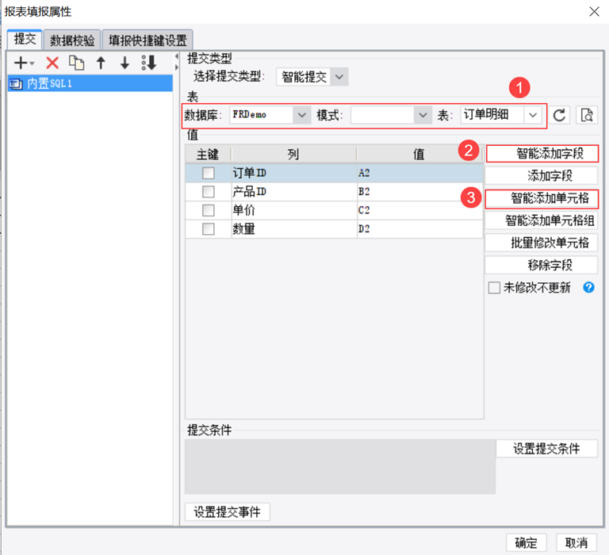
Task: Click the value cell B2
Action: 419,191
